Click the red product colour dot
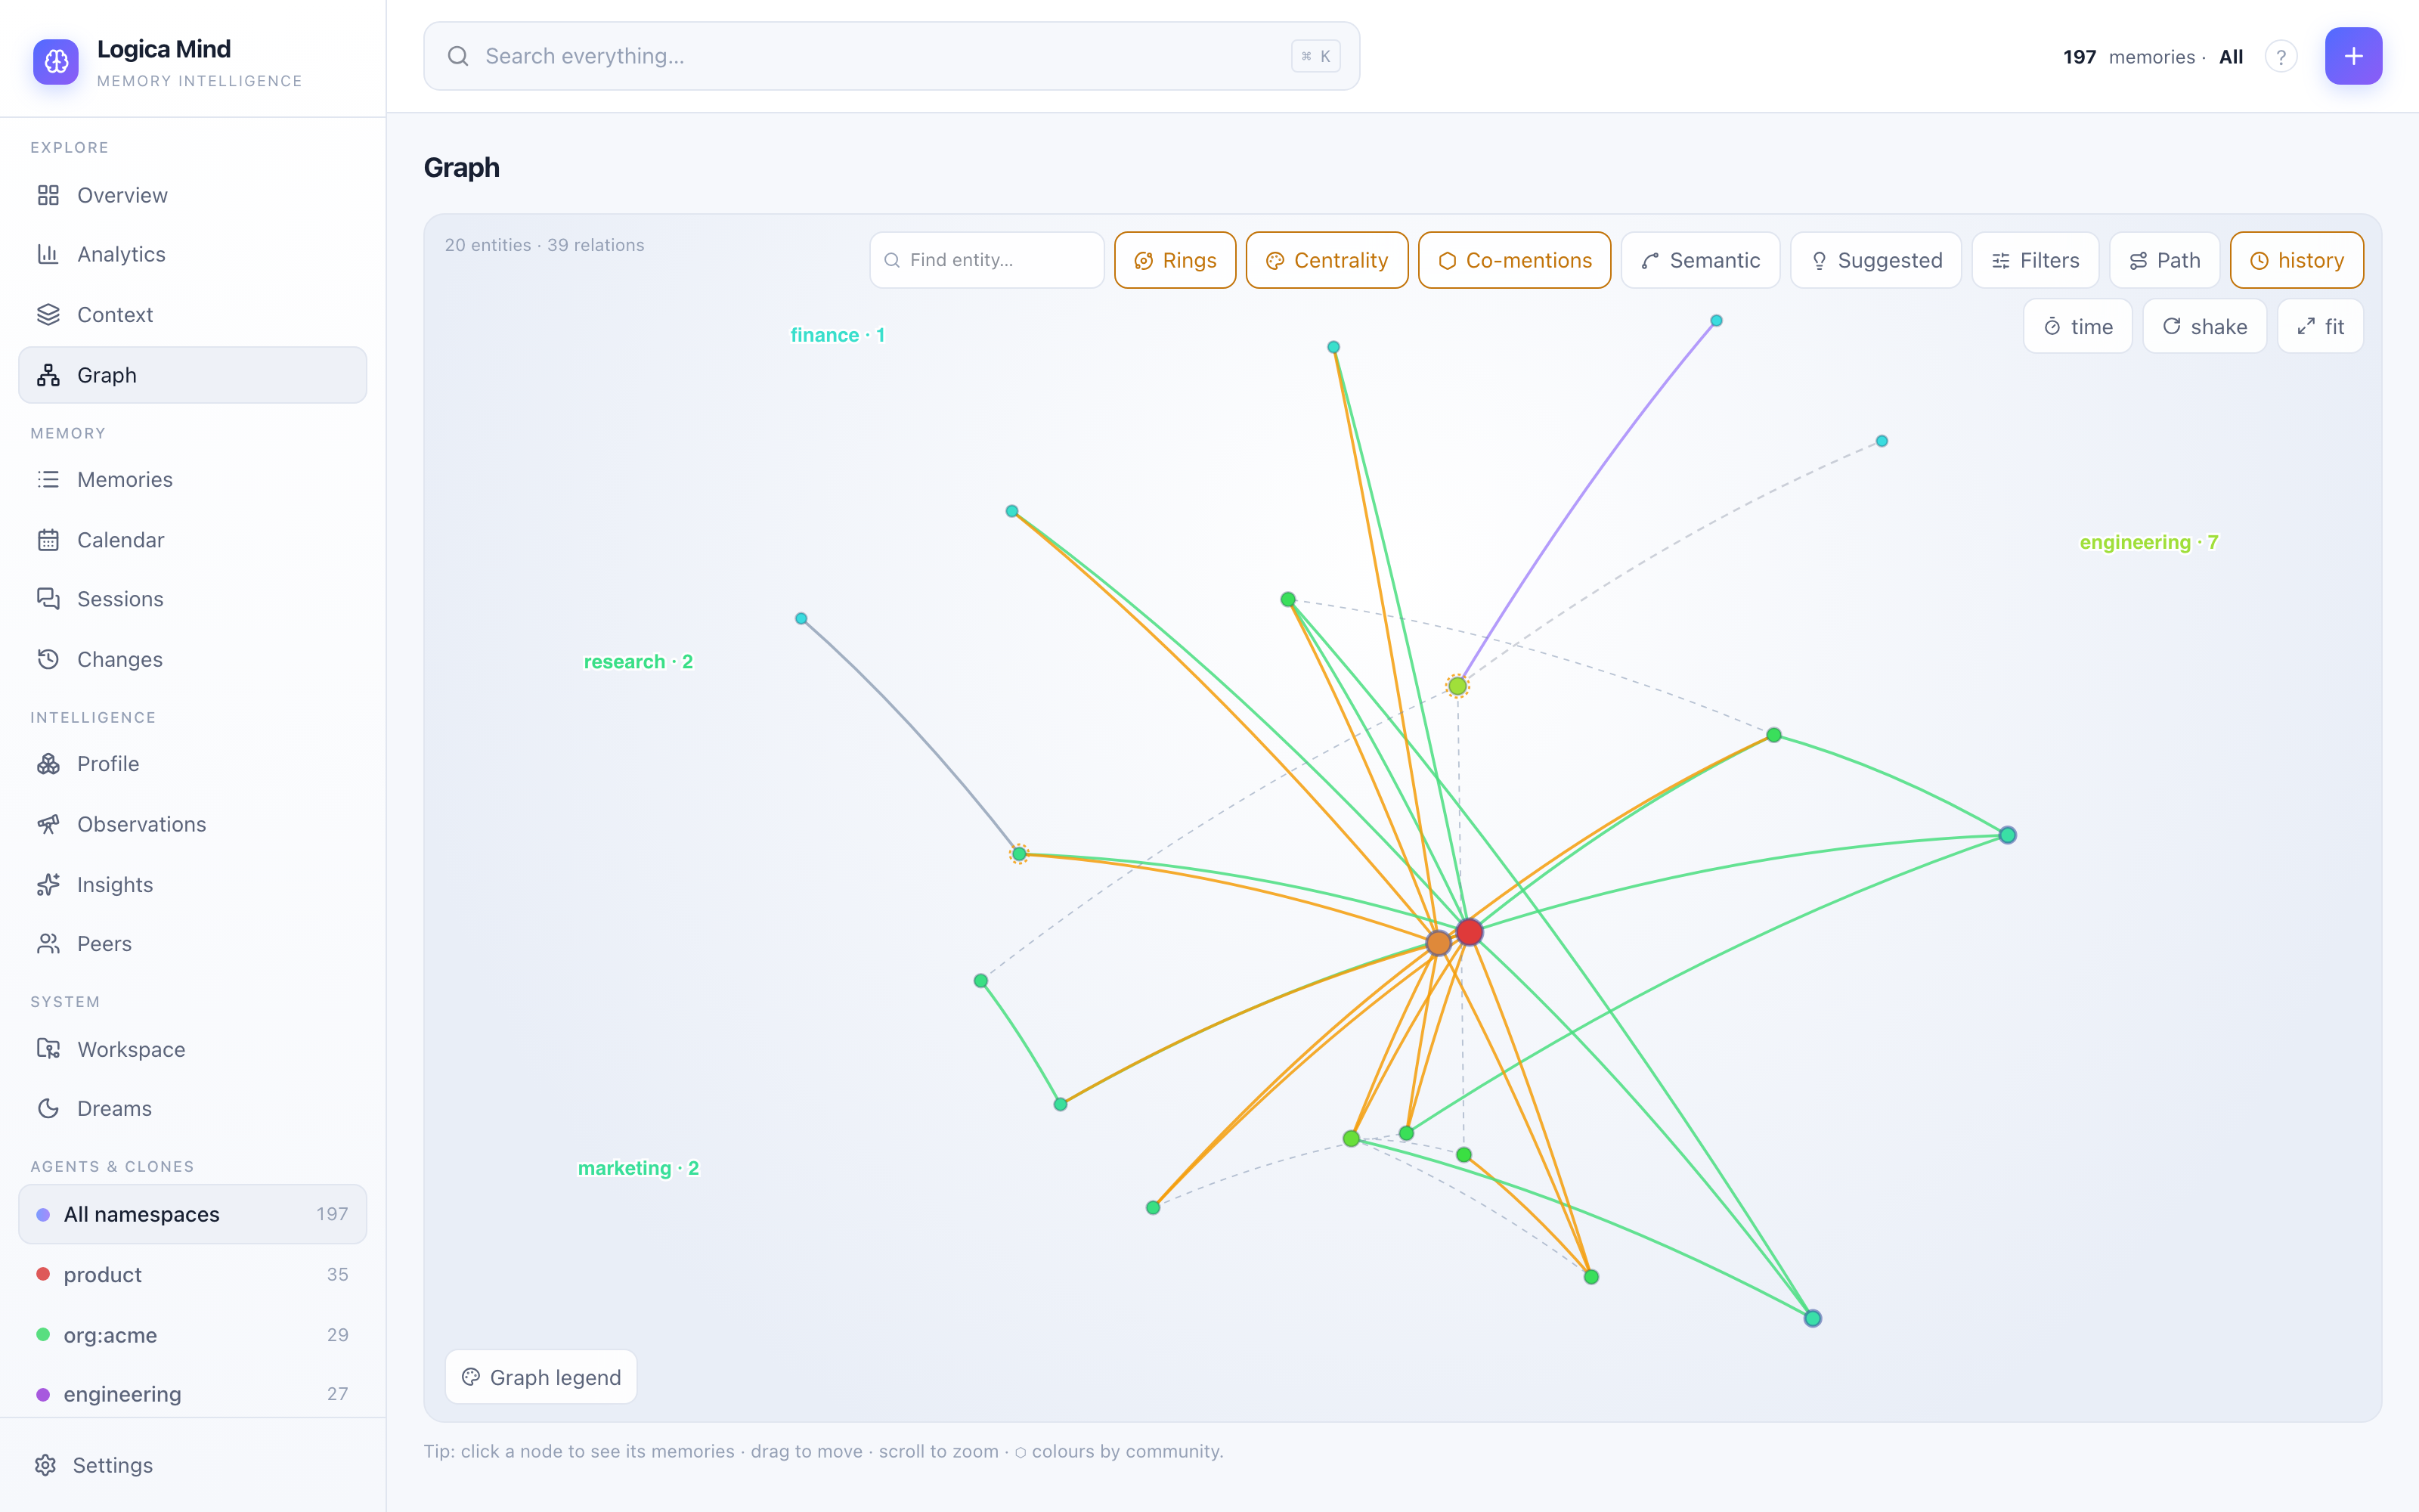This screenshot has width=2419, height=1512. (43, 1274)
